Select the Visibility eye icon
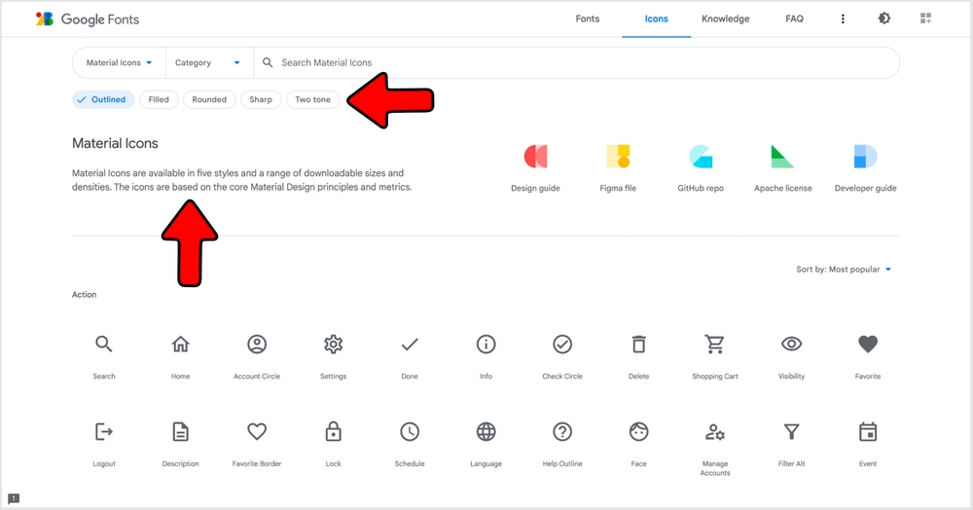 (791, 344)
